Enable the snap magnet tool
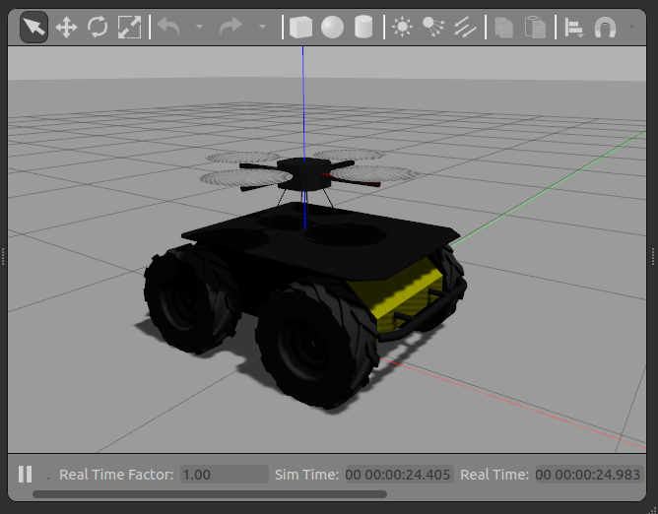Image resolution: width=658 pixels, height=514 pixels. [x=605, y=28]
